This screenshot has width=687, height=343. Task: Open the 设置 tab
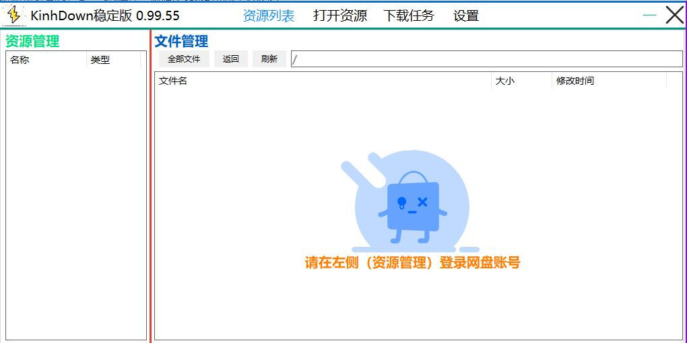click(x=466, y=15)
